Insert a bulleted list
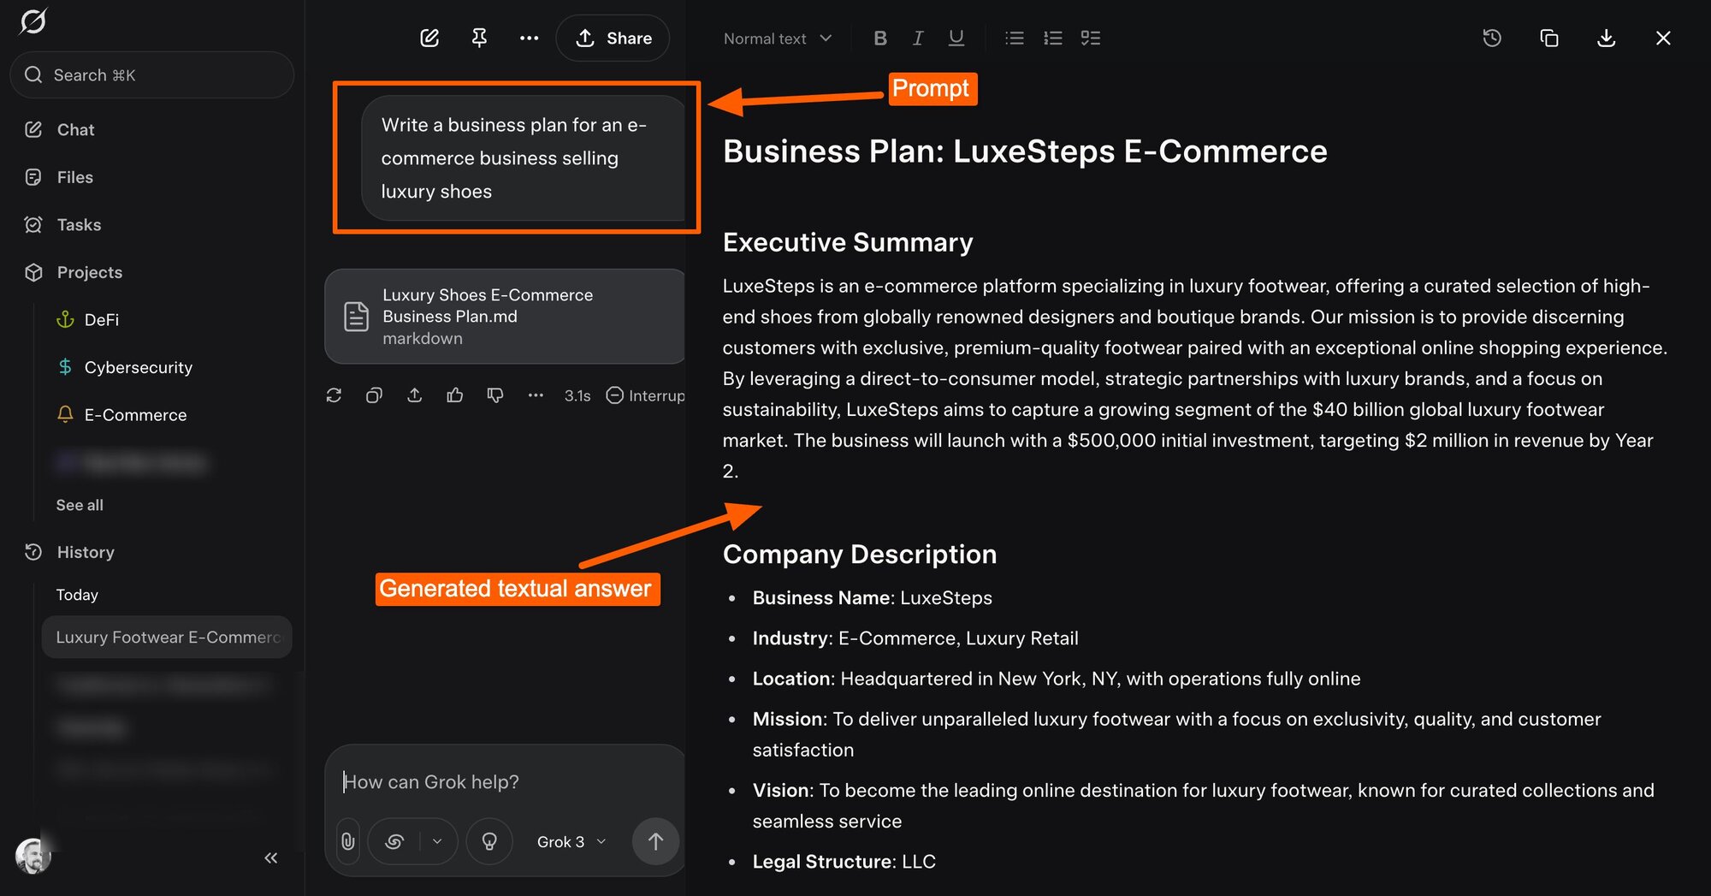Viewport: 1711px width, 896px height. [x=1015, y=38]
